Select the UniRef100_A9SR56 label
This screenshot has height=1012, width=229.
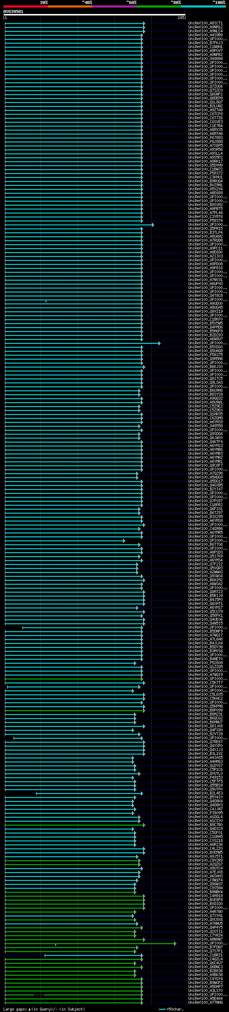[205, 149]
